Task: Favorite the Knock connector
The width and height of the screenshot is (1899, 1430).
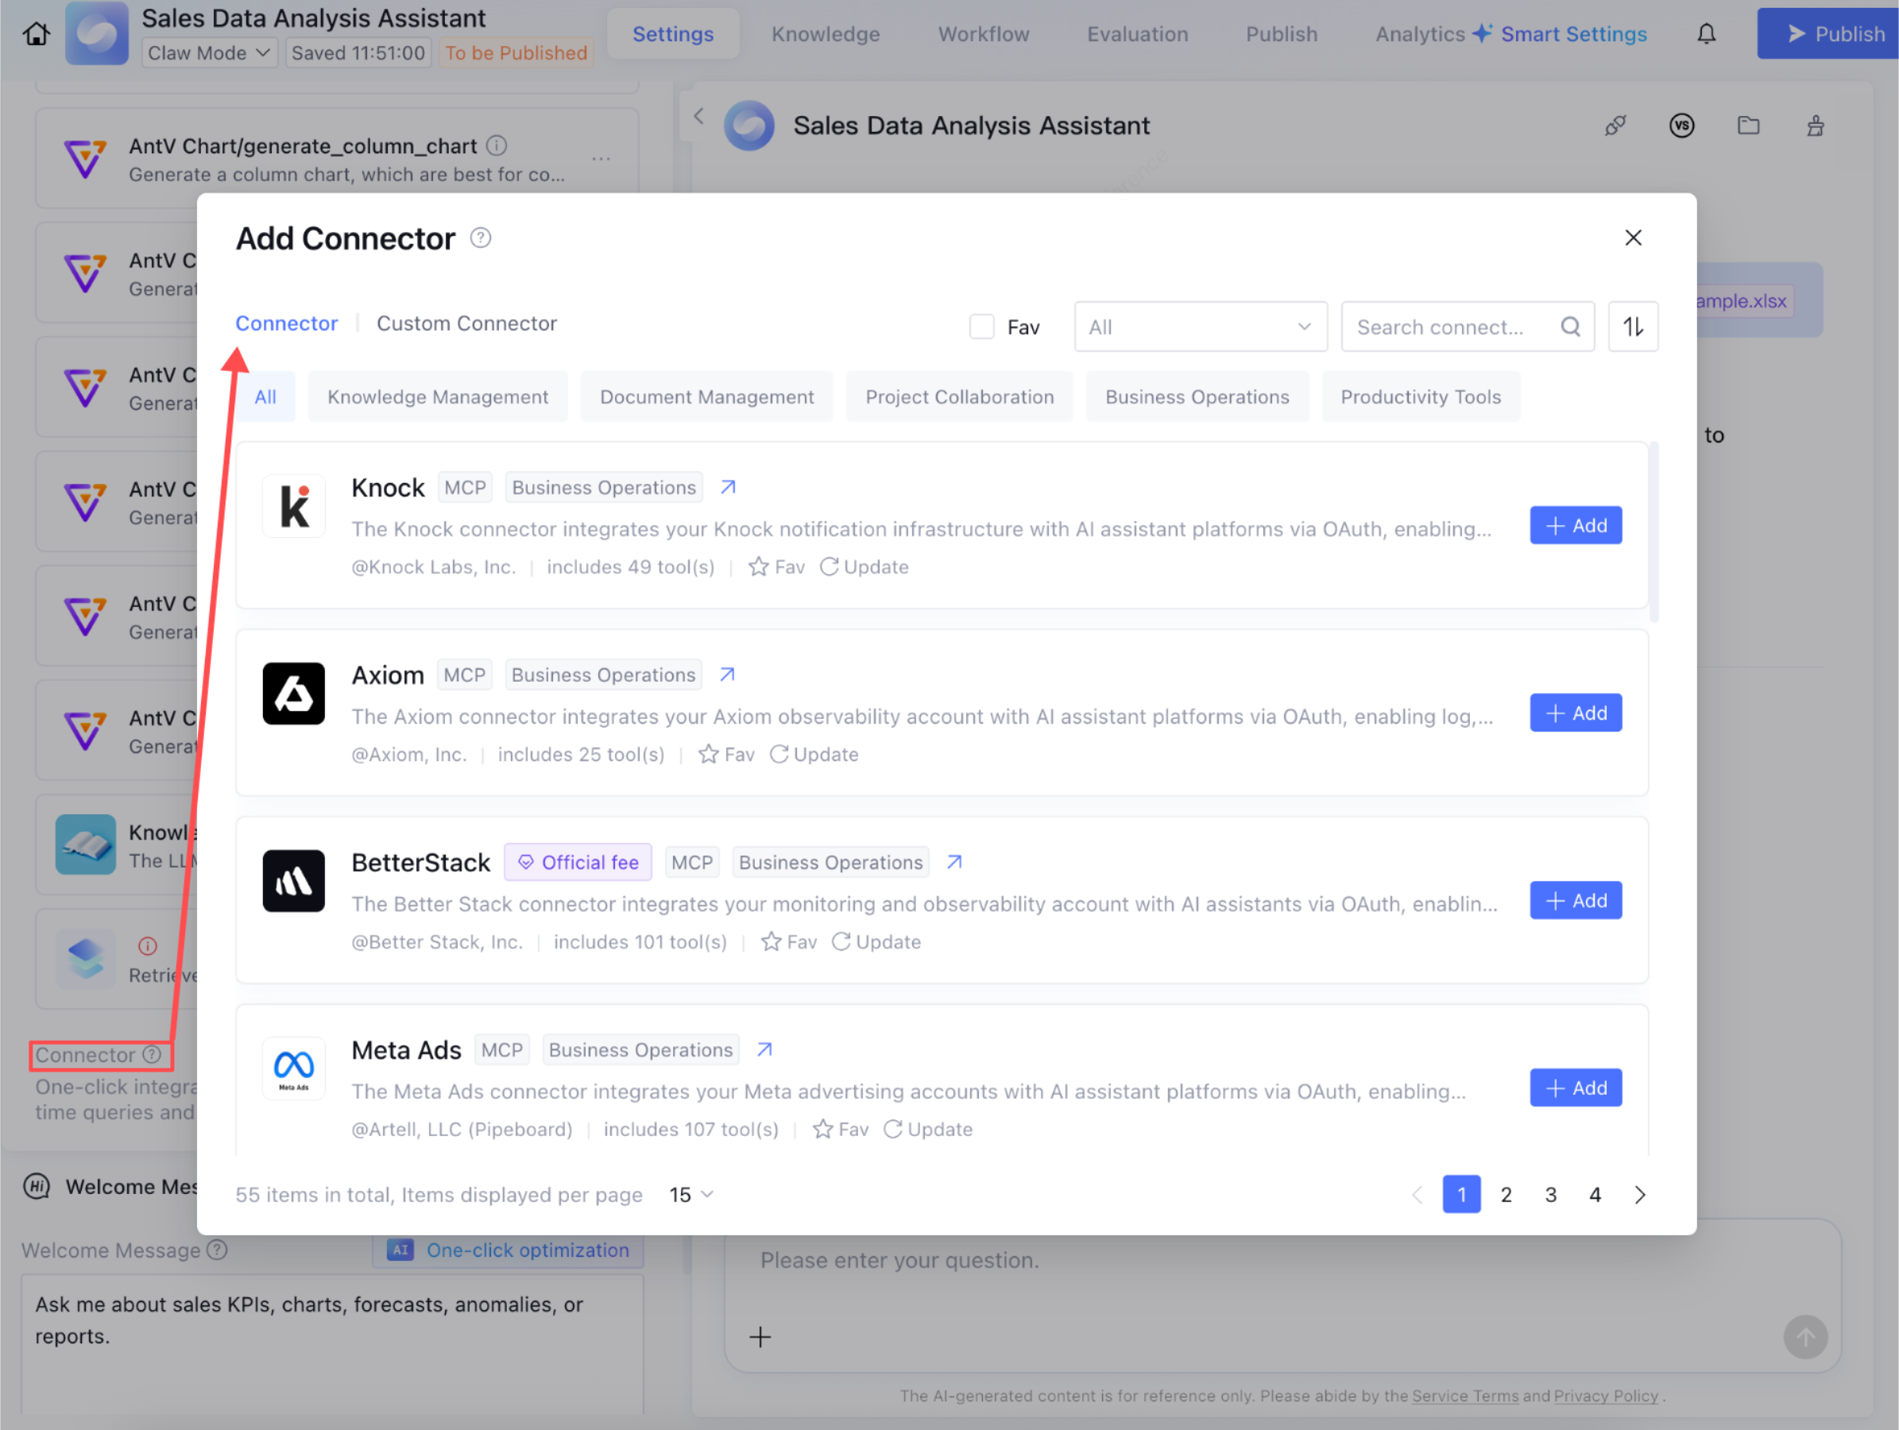Action: tap(776, 566)
